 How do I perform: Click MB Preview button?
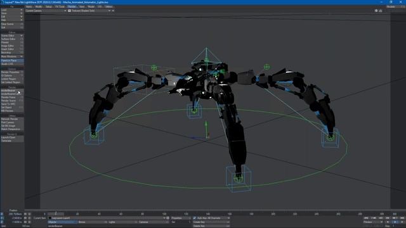(12, 111)
